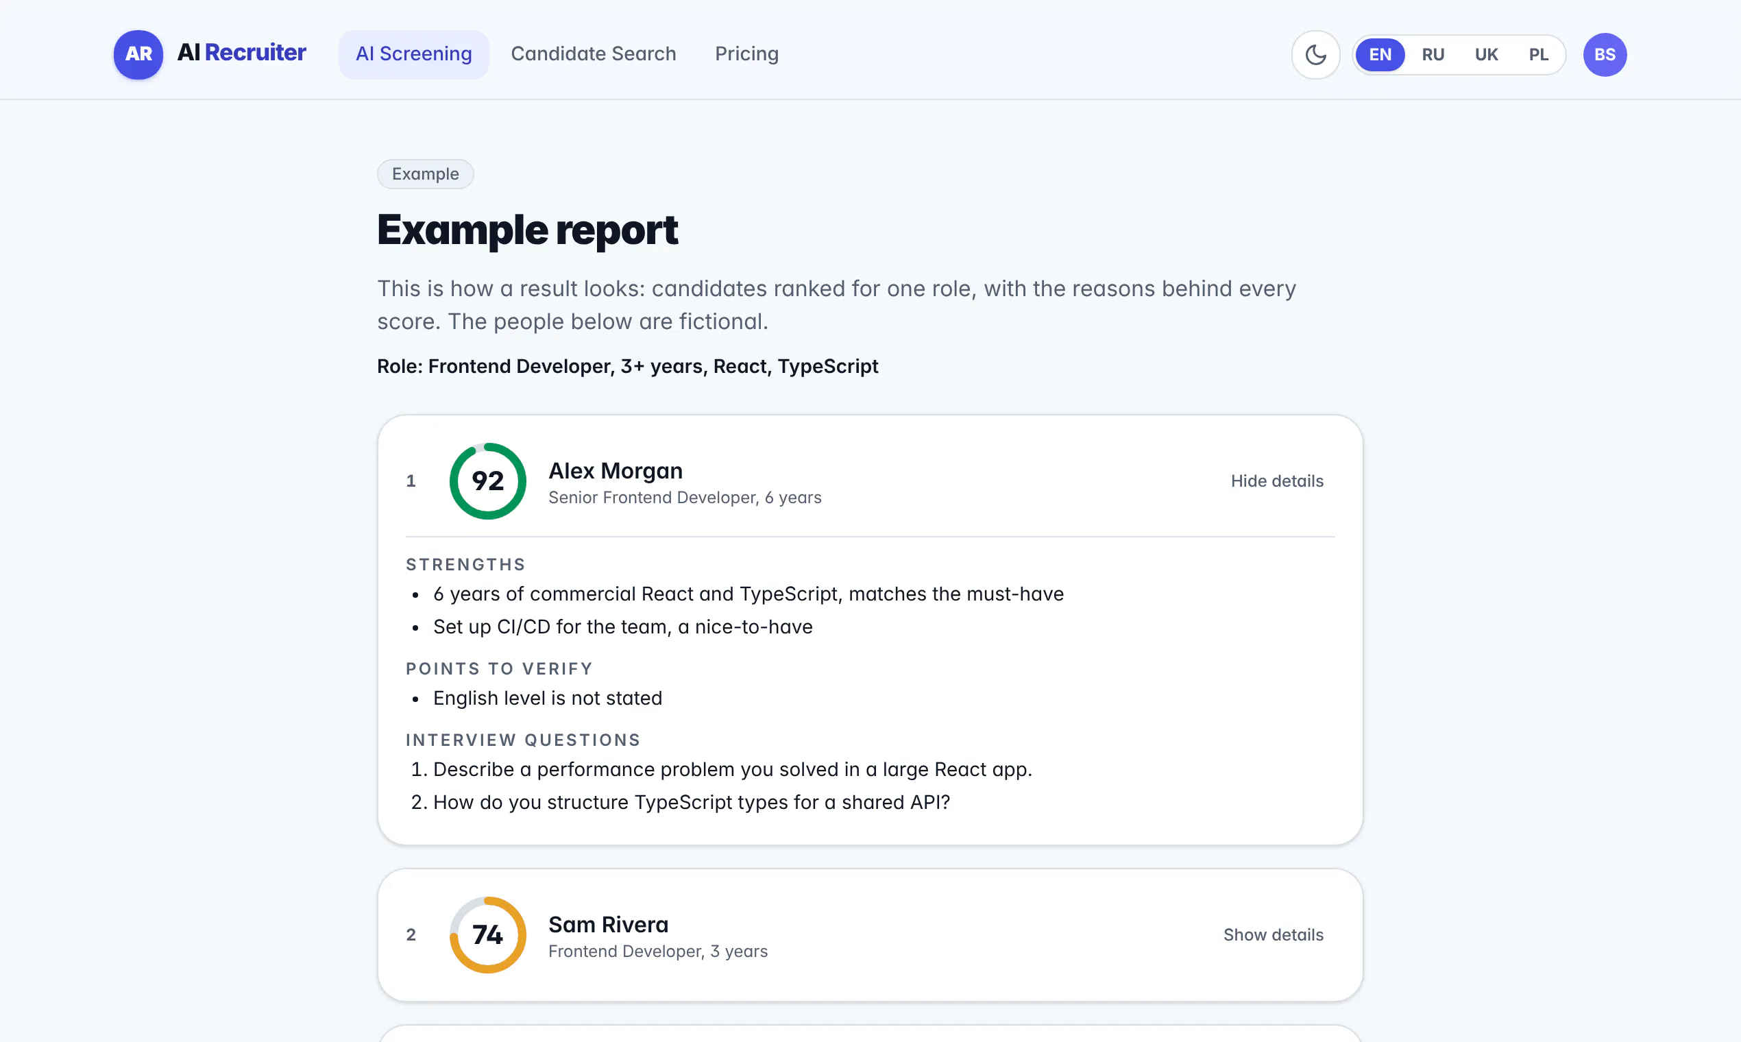Click Alex Morgan's 92 score ring

[488, 481]
